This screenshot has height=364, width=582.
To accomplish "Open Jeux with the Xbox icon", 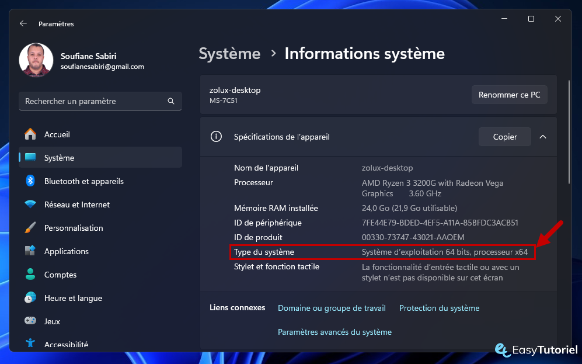I will pyautogui.click(x=32, y=321).
